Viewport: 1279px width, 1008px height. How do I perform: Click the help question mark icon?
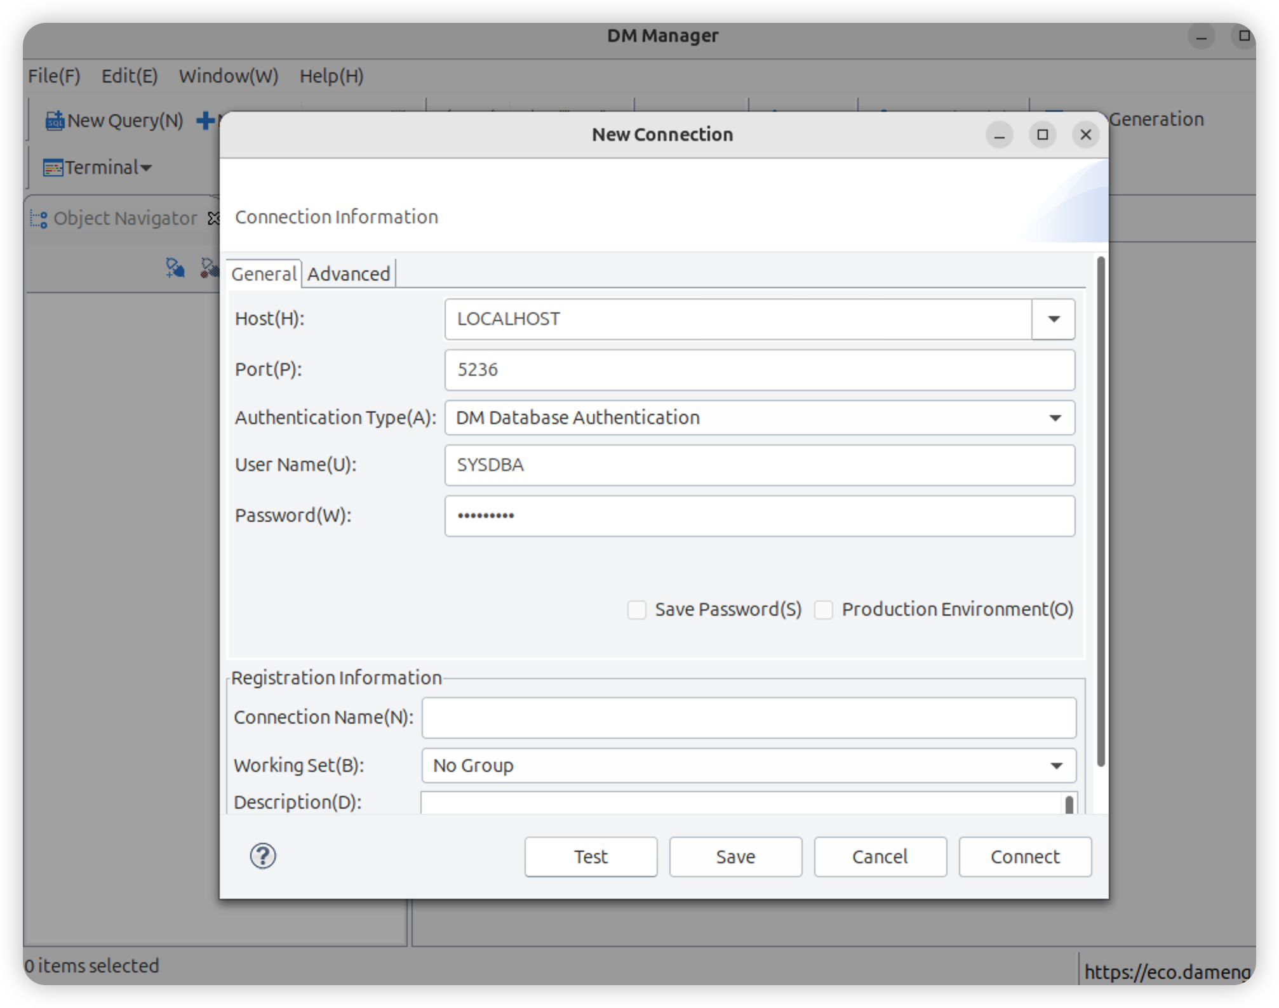262,856
